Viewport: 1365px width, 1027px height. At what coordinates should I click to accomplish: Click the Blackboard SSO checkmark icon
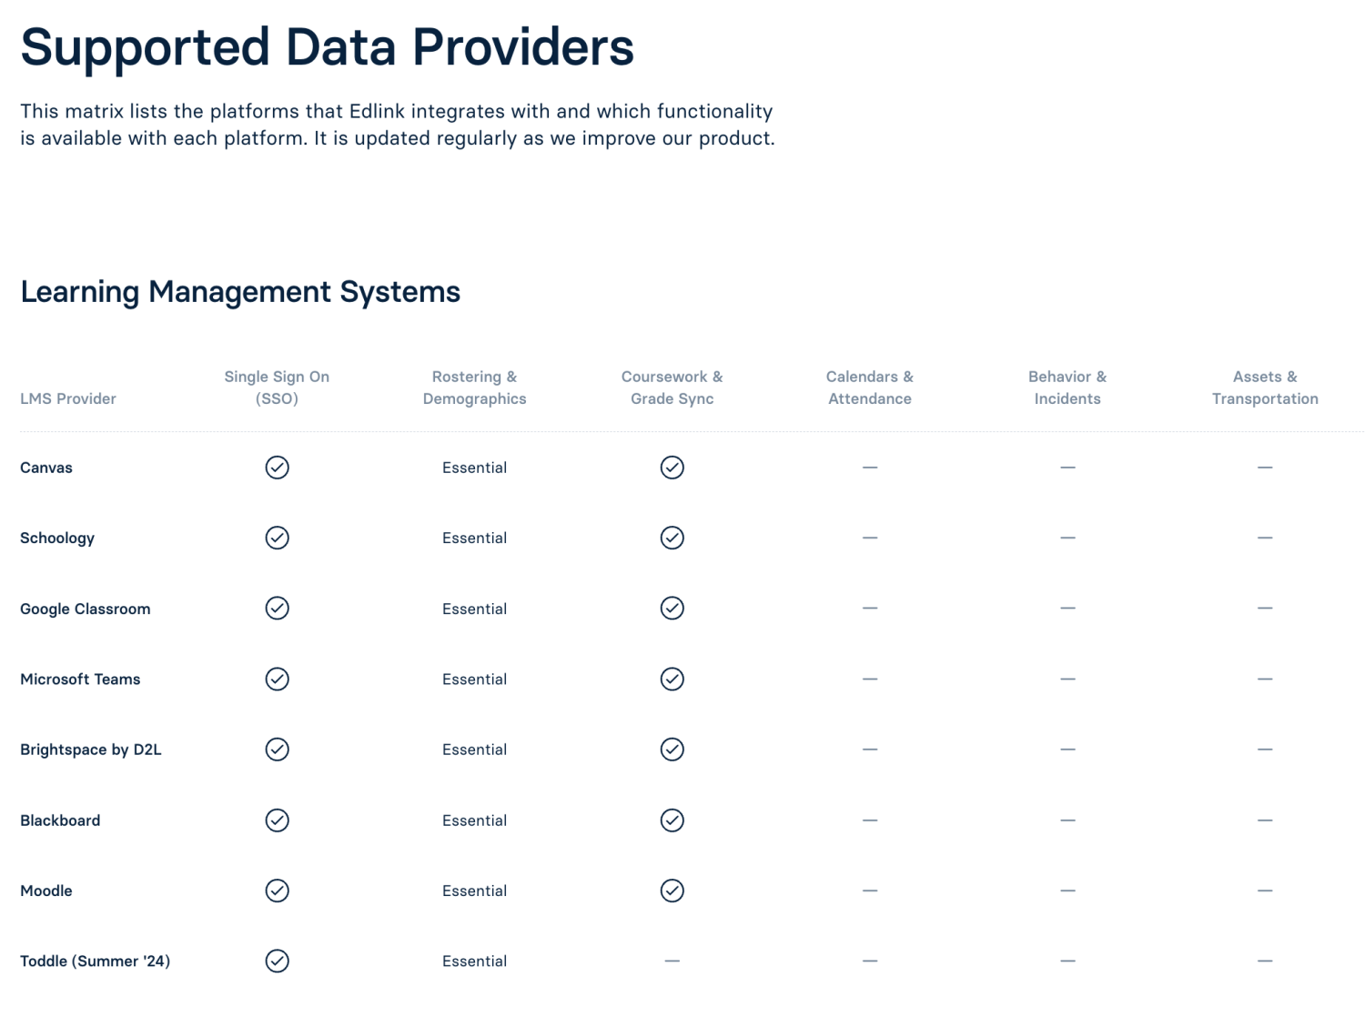[x=278, y=821]
